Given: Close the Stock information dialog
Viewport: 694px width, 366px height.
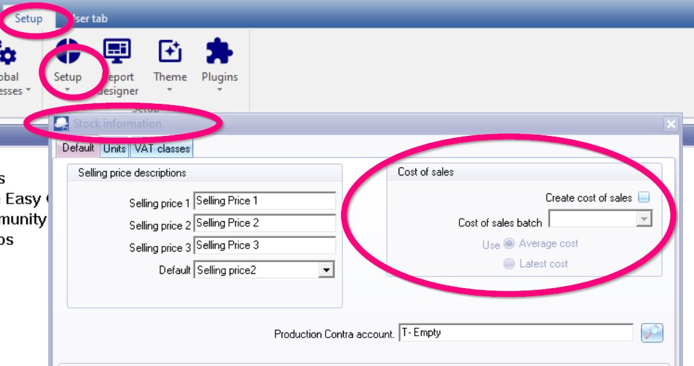Looking at the screenshot, I should pyautogui.click(x=671, y=124).
